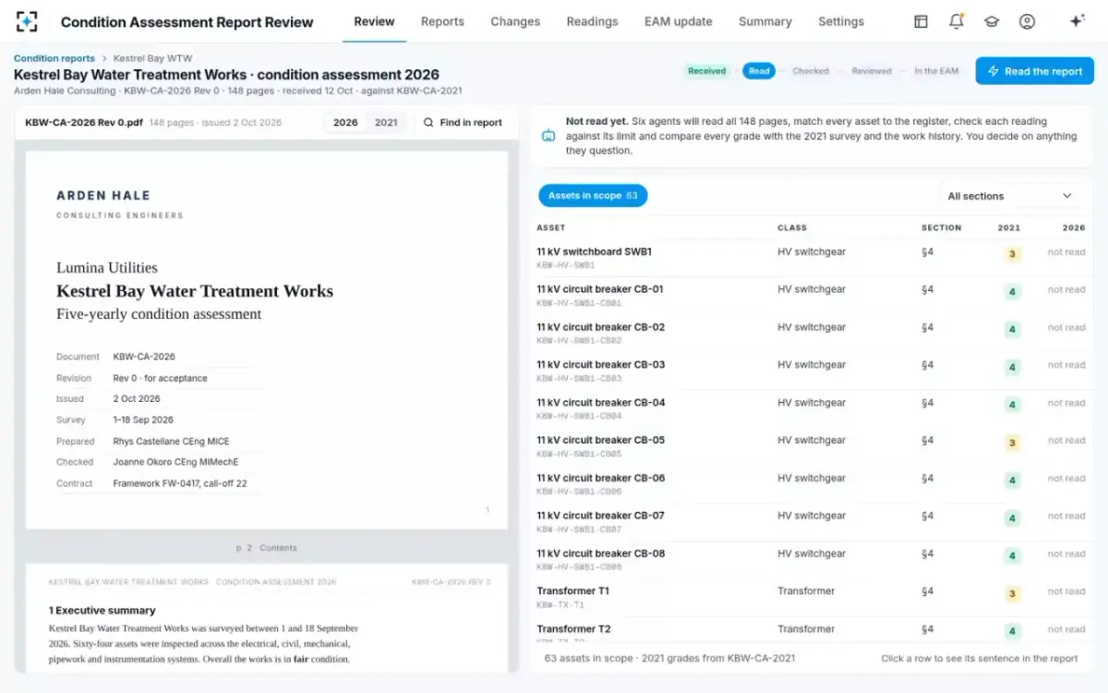This screenshot has height=693, width=1108.
Task: Go to the Readings tab
Action: [592, 21]
